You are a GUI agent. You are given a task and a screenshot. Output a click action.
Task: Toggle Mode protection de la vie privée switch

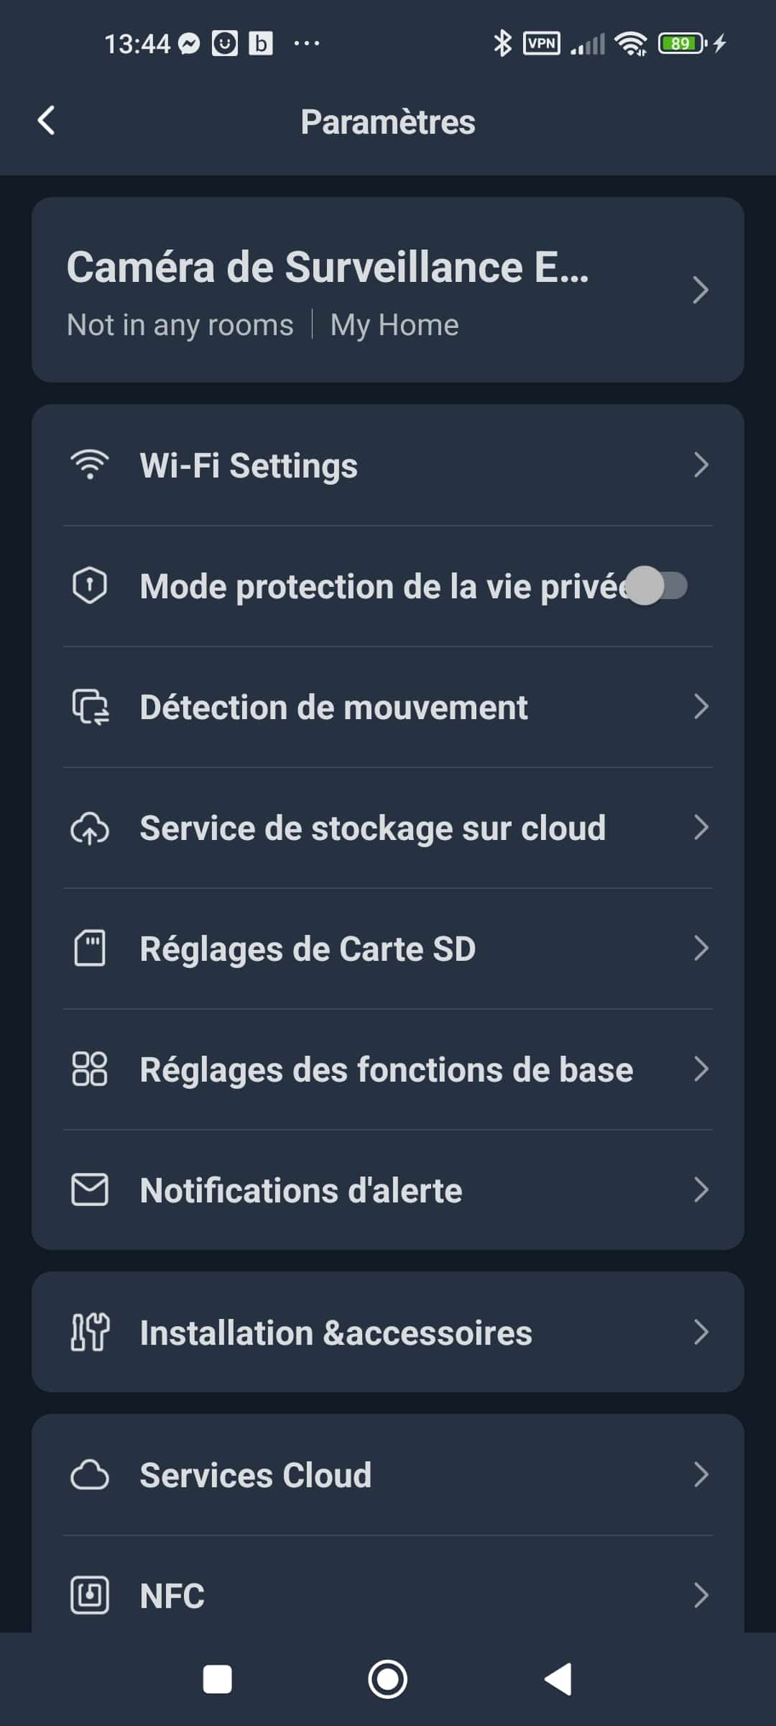click(657, 585)
